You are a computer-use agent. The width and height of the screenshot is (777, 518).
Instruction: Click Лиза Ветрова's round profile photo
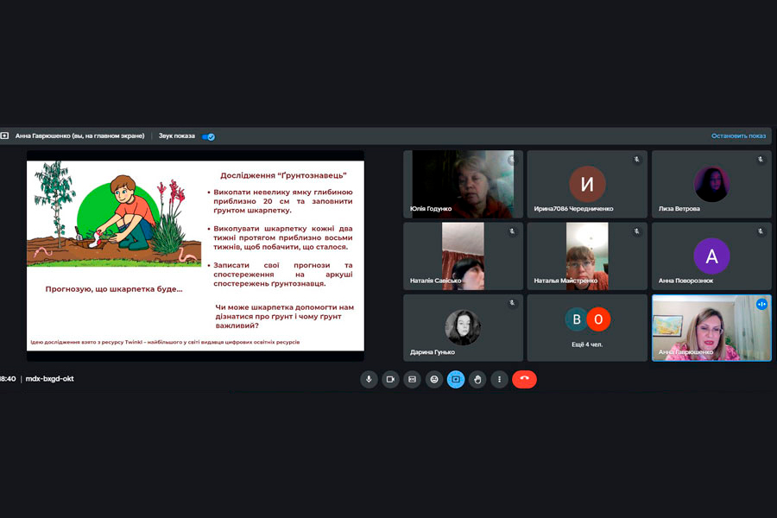coord(711,184)
